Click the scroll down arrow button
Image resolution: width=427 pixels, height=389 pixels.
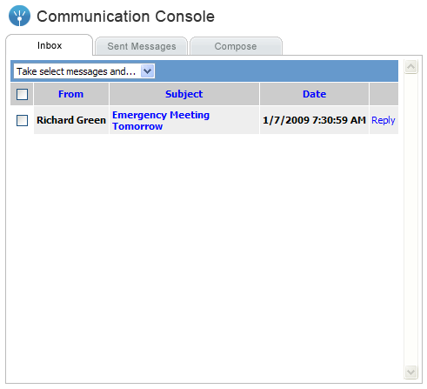[410, 372]
